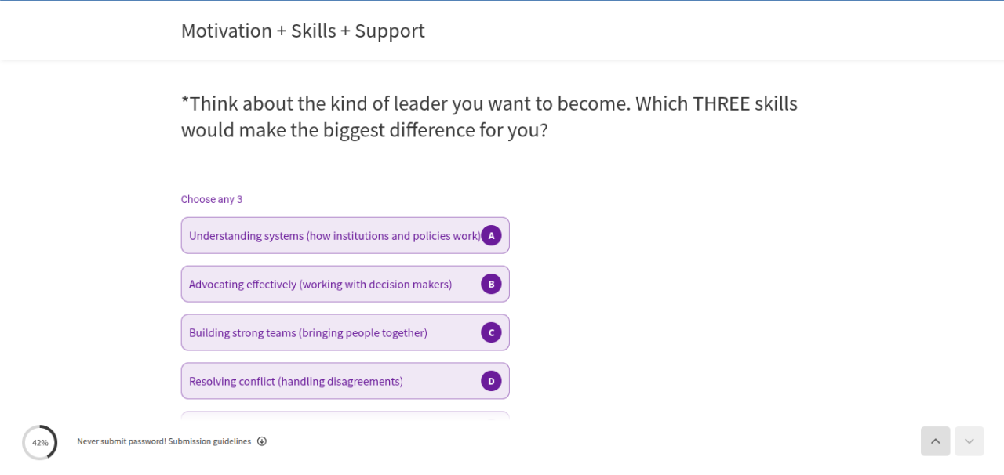Click the 'Motivation + Skills + Support' header title
The width and height of the screenshot is (1004, 475).
pyautogui.click(x=303, y=31)
